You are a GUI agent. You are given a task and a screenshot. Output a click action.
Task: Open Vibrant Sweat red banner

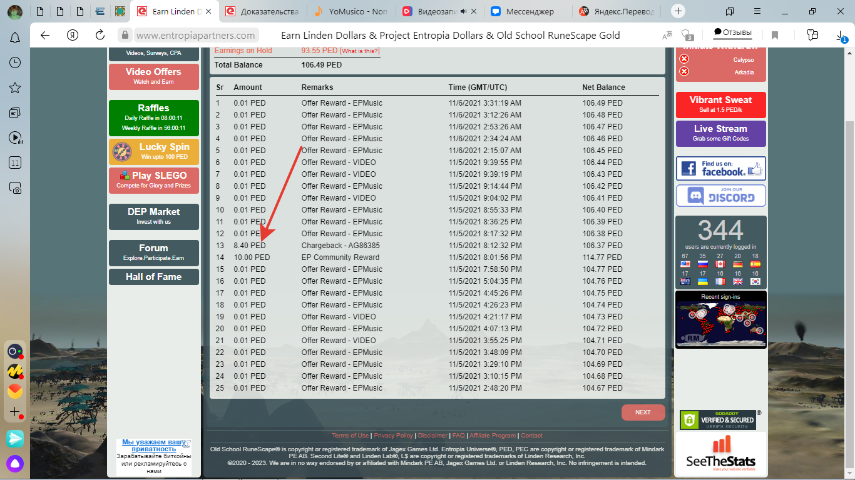pyautogui.click(x=721, y=104)
